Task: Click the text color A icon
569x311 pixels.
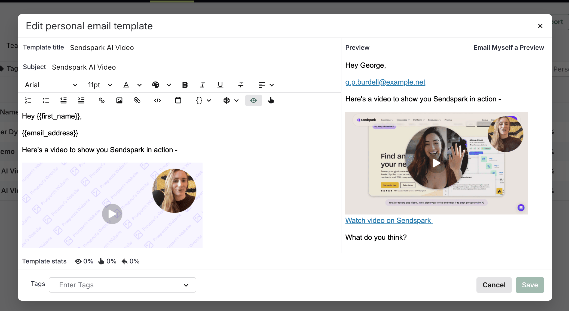Action: (x=126, y=85)
